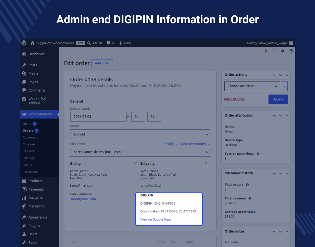Click the Posts pushpin icon
Viewport: 315px width, 247px height.
(24, 65)
